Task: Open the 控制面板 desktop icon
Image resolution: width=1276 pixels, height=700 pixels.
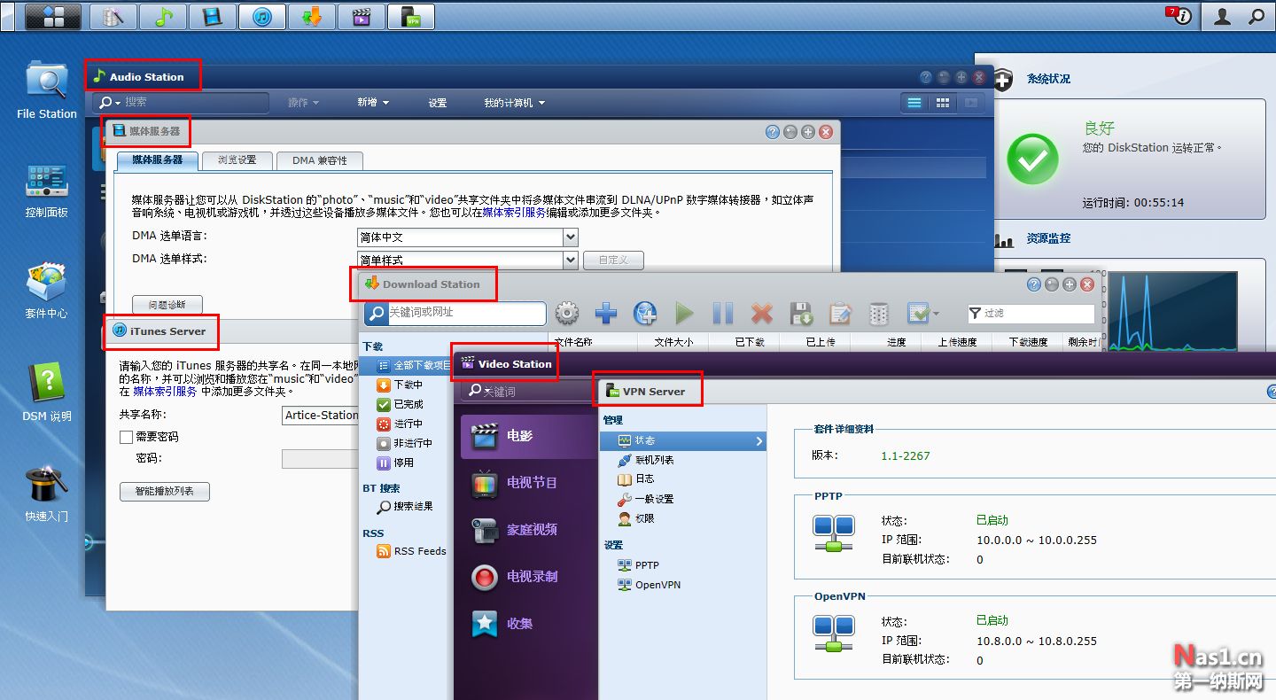Action: coord(47,191)
